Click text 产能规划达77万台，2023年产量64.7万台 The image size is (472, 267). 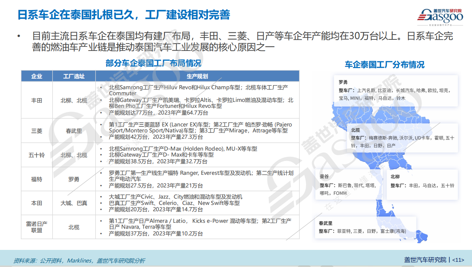158,113
